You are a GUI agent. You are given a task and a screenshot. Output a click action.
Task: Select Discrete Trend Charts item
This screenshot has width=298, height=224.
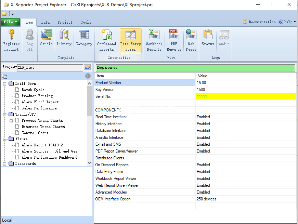[43, 127]
